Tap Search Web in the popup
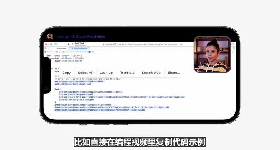The width and height of the screenshot is (280, 150). click(x=151, y=73)
